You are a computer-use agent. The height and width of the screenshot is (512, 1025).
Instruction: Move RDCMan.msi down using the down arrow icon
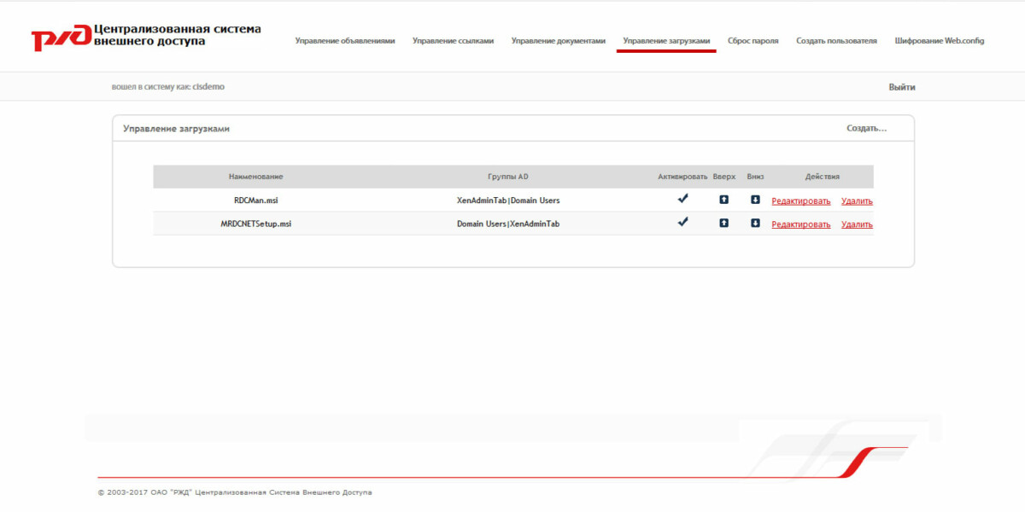[757, 200]
